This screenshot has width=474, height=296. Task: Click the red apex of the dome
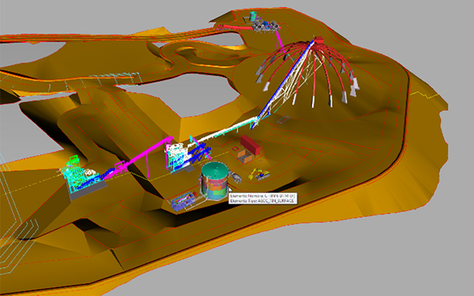318,40
